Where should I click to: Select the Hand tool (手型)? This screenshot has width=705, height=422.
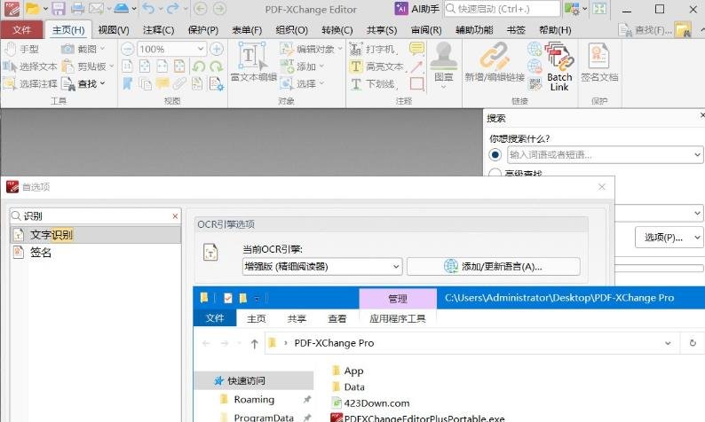coord(22,49)
